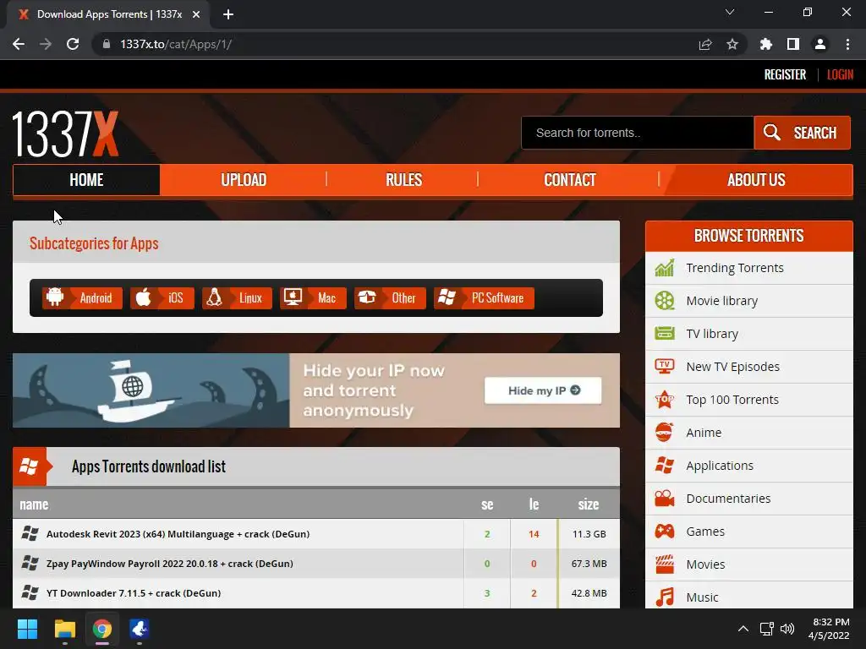Click the Hide my IP button
This screenshot has height=649, width=866.
(543, 390)
